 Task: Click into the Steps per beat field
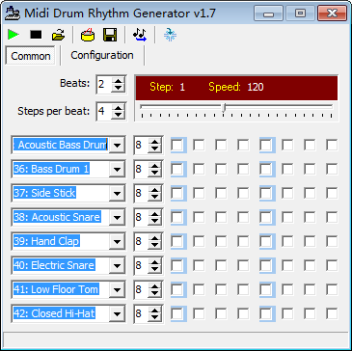[x=104, y=112]
